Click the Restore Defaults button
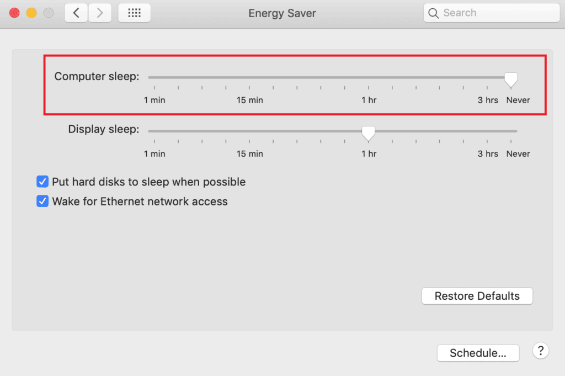 pyautogui.click(x=477, y=296)
